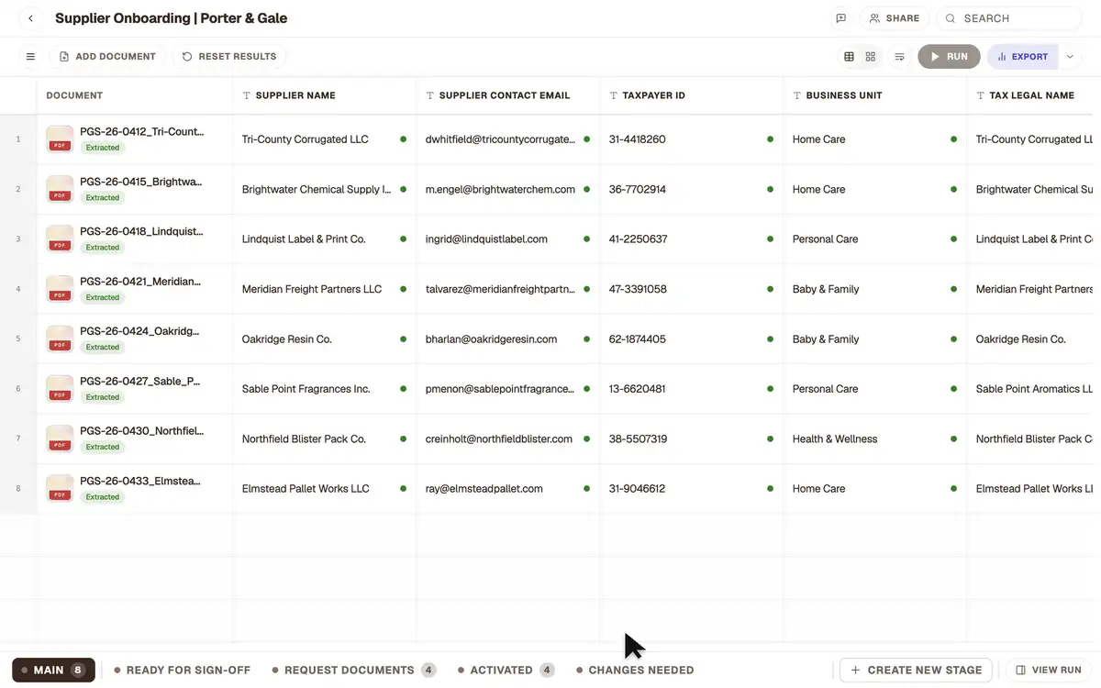
Task: Click the Run button
Action: 949,57
